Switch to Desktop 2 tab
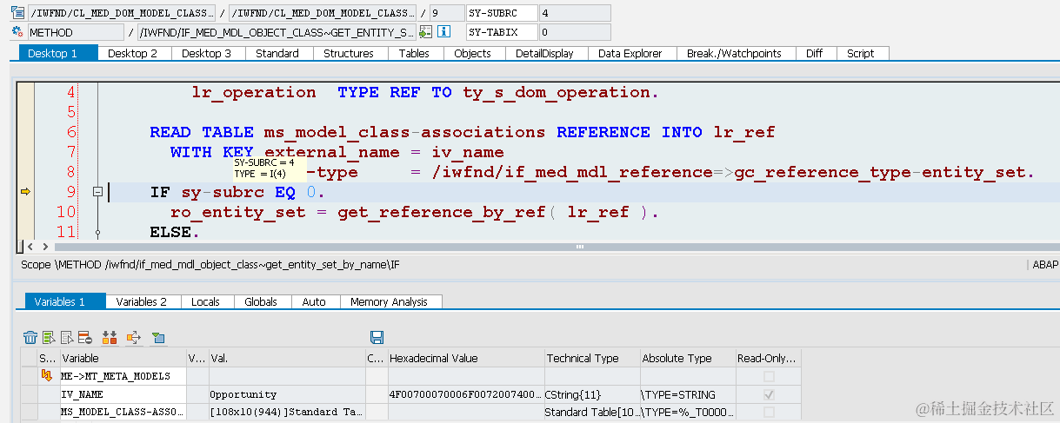 tap(133, 53)
